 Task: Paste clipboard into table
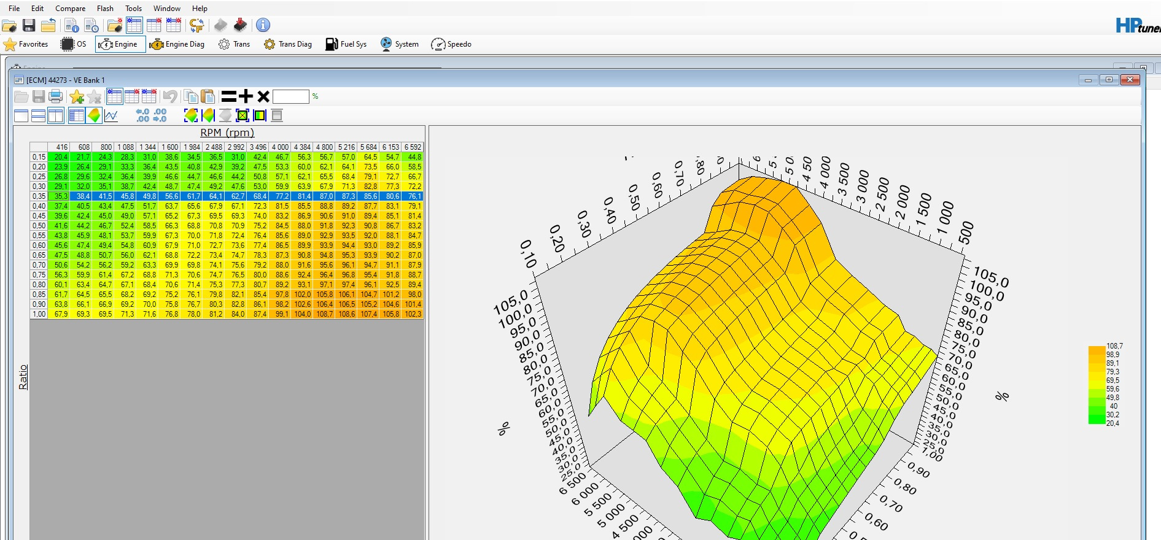(x=208, y=96)
